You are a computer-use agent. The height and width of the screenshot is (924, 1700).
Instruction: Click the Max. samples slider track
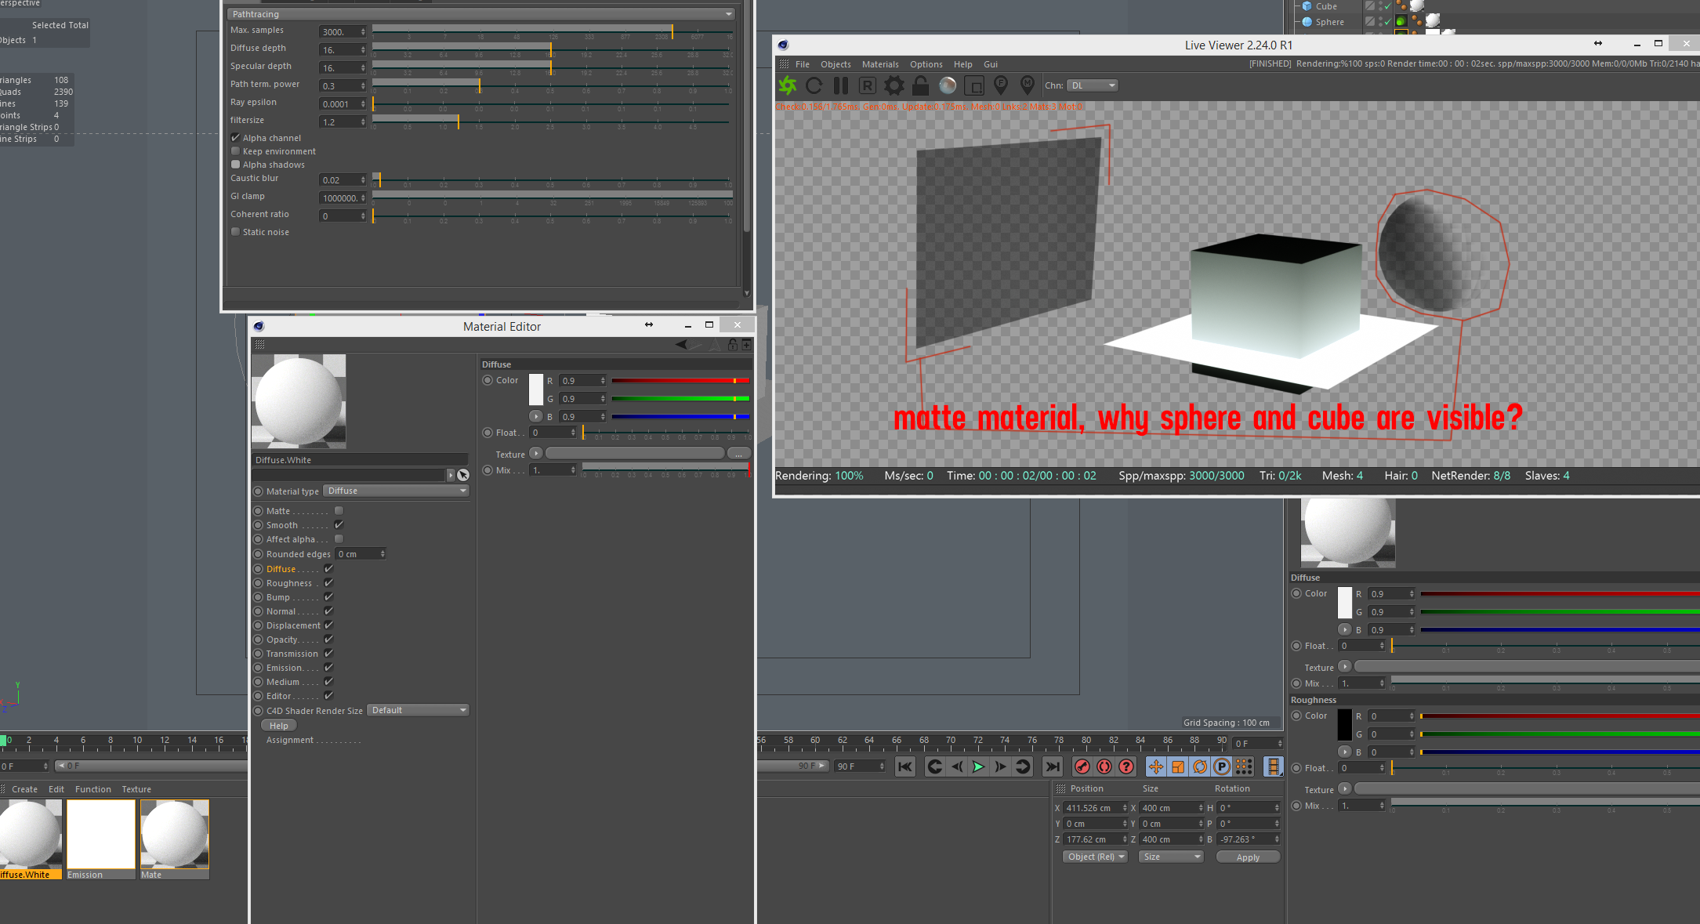pyautogui.click(x=549, y=31)
